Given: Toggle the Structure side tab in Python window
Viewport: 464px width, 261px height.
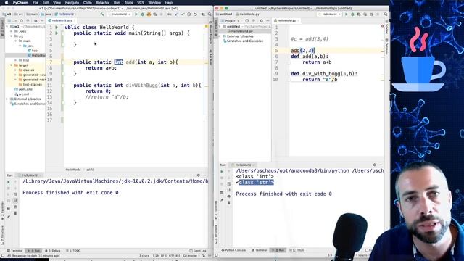Looking at the screenshot, I should [216, 235].
